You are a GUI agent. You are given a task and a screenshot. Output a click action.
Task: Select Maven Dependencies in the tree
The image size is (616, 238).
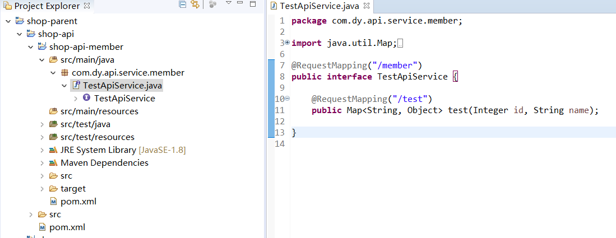pos(104,163)
